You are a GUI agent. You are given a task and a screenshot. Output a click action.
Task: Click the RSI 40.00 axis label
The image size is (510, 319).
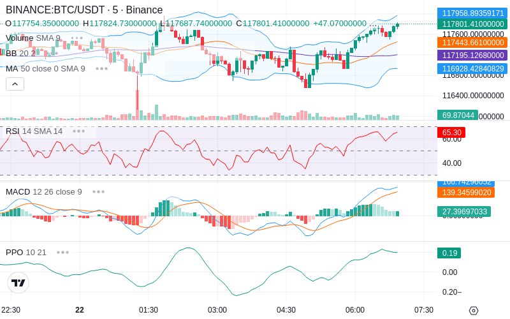452,163
